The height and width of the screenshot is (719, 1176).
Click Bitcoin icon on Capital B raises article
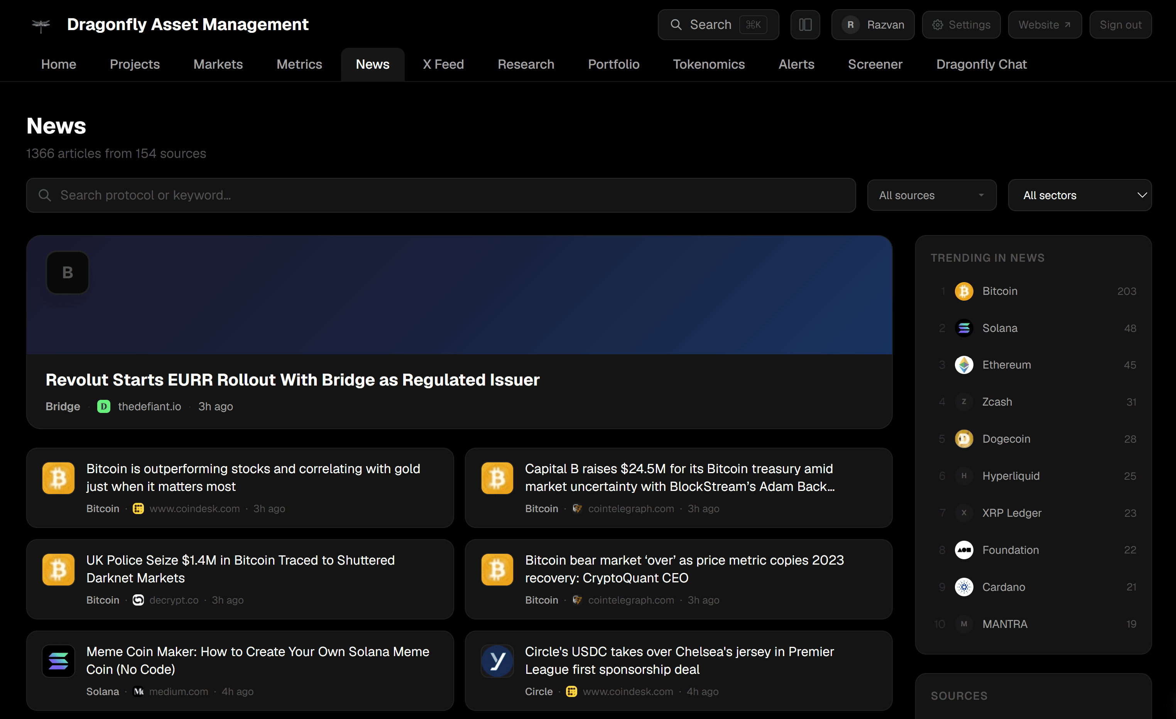pyautogui.click(x=497, y=478)
